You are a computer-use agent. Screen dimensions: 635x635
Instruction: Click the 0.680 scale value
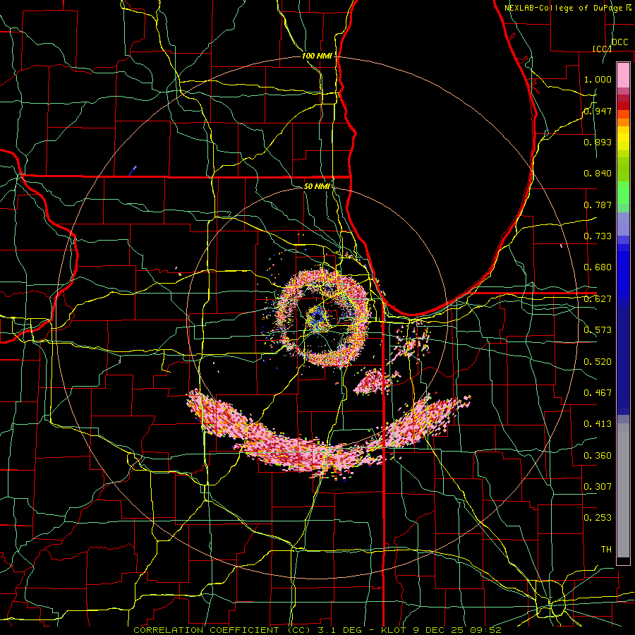click(x=598, y=267)
